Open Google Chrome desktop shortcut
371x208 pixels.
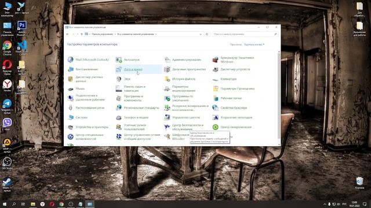point(7,48)
